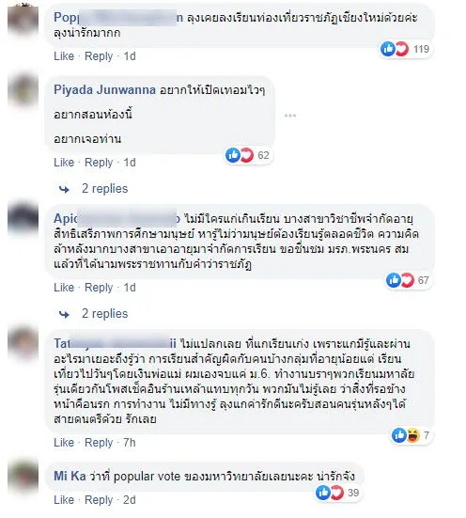This screenshot has height=518, width=466.
Task: Reply to Piyada Junwanna's comment
Action: click(99, 163)
